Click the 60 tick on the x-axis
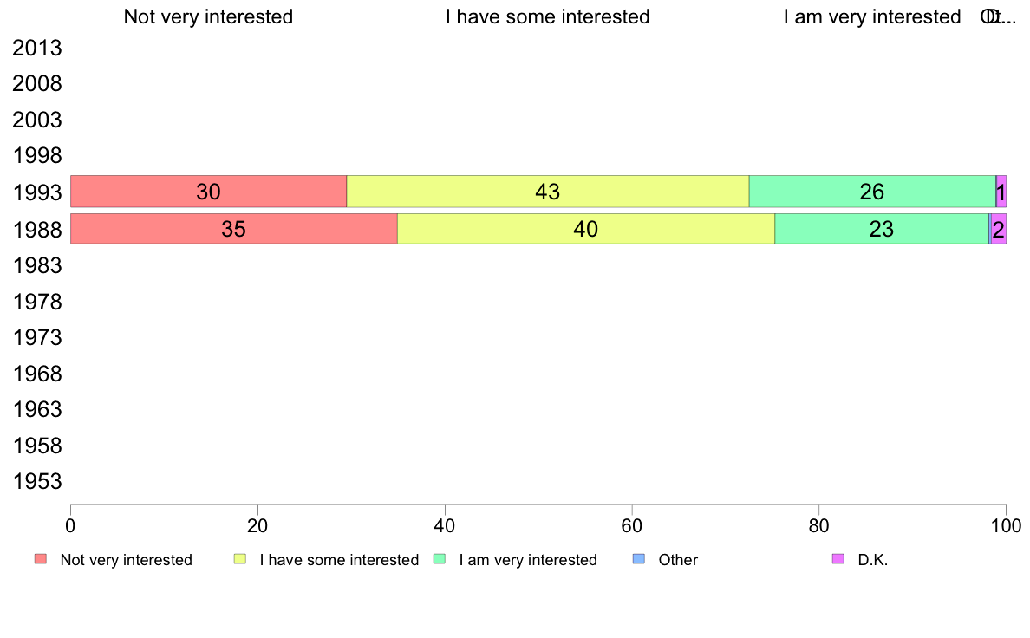Image resolution: width=1030 pixels, height=638 pixels. pos(632,525)
